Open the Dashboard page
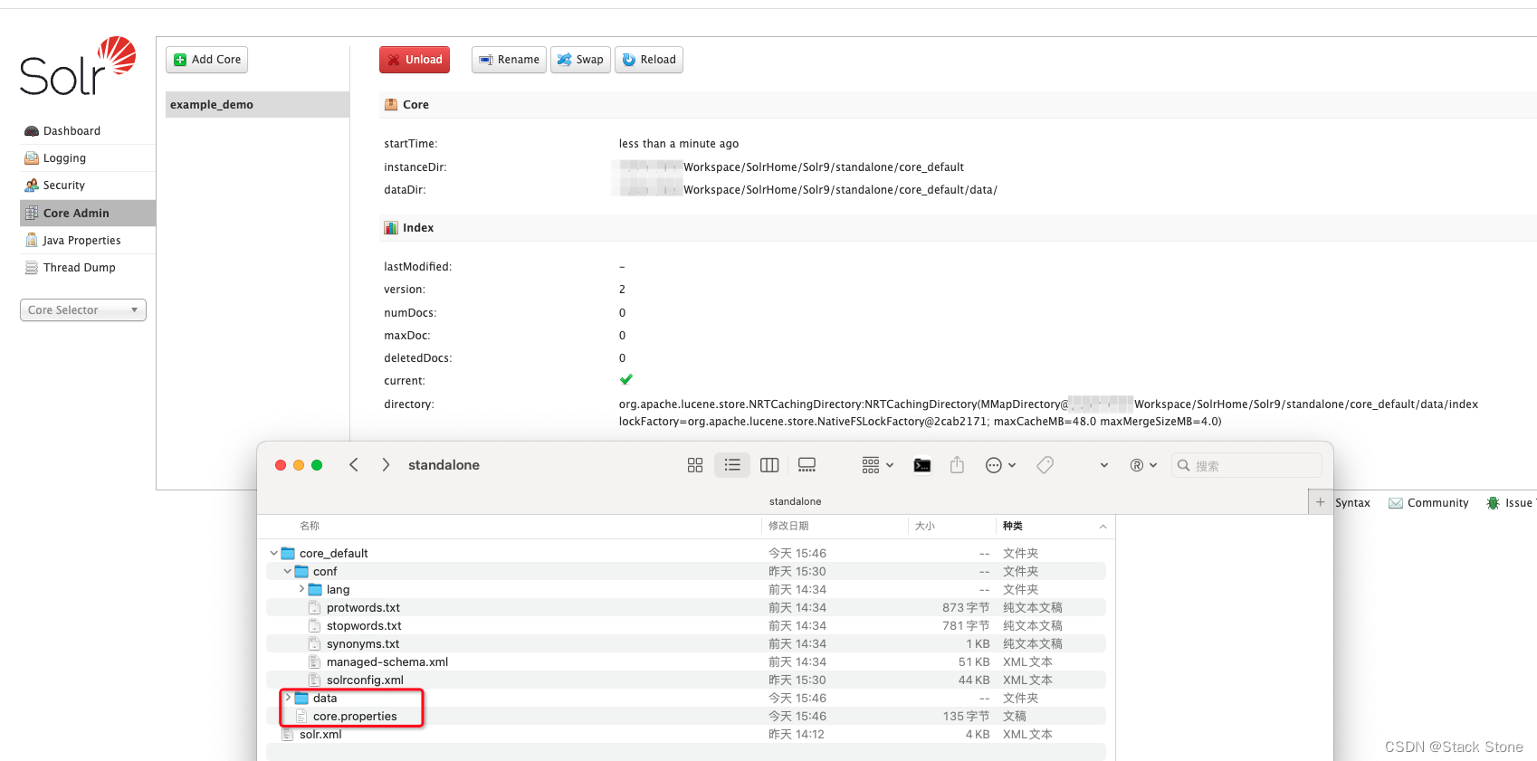The width and height of the screenshot is (1537, 761). pyautogui.click(x=72, y=131)
